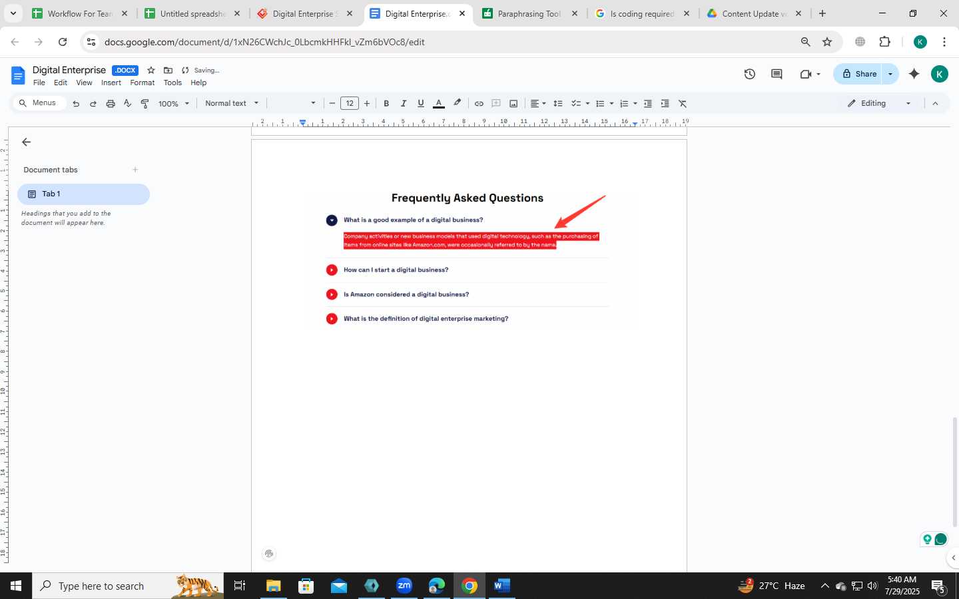
Task: Toggle bold formatting
Action: tap(386, 104)
